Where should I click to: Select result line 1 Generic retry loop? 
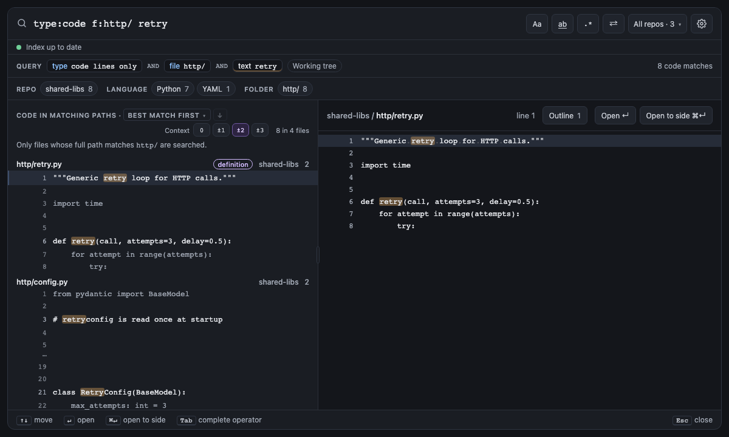click(x=163, y=178)
